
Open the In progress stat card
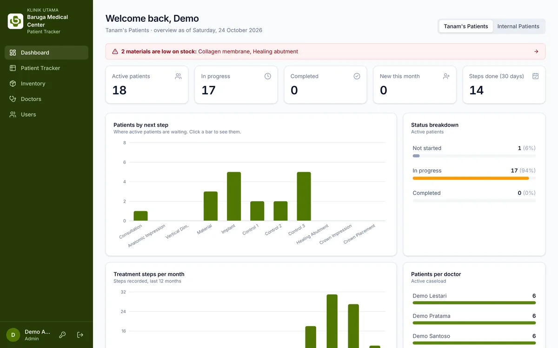click(x=236, y=84)
